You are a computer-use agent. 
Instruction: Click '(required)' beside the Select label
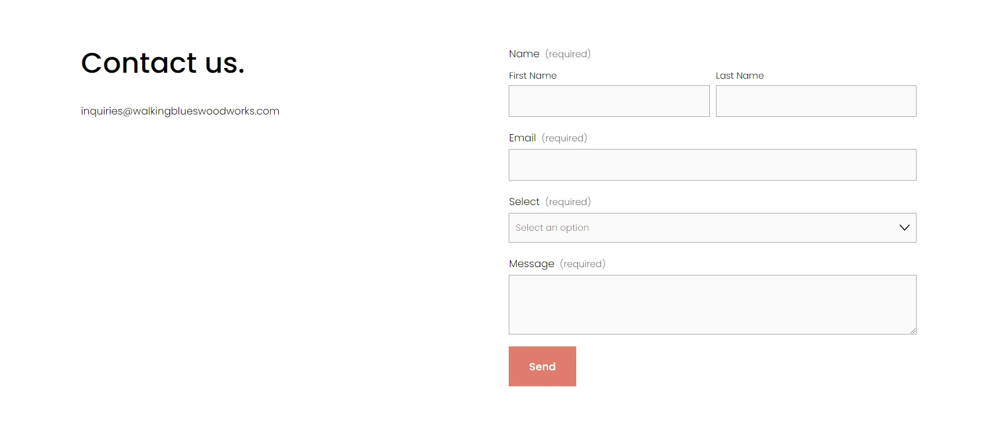[x=568, y=202]
